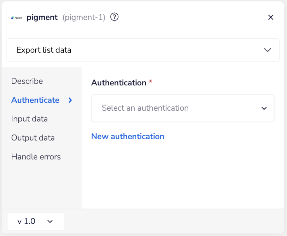Open the Select an authentication dropdown
This screenshot has height=236, width=287.
pos(183,108)
